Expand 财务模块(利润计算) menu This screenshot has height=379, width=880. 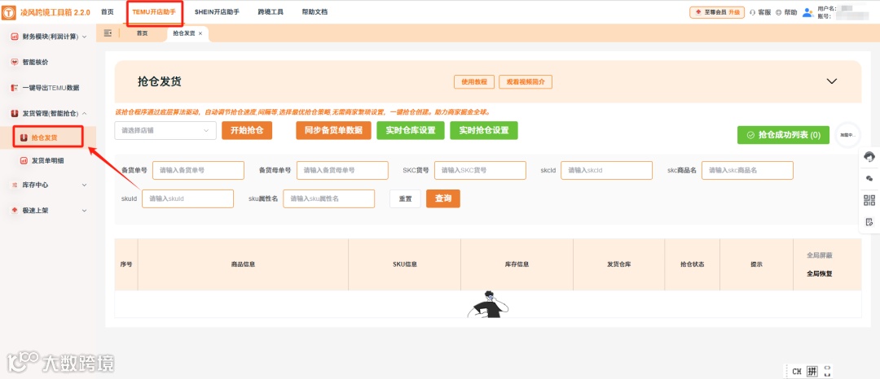[x=84, y=37]
